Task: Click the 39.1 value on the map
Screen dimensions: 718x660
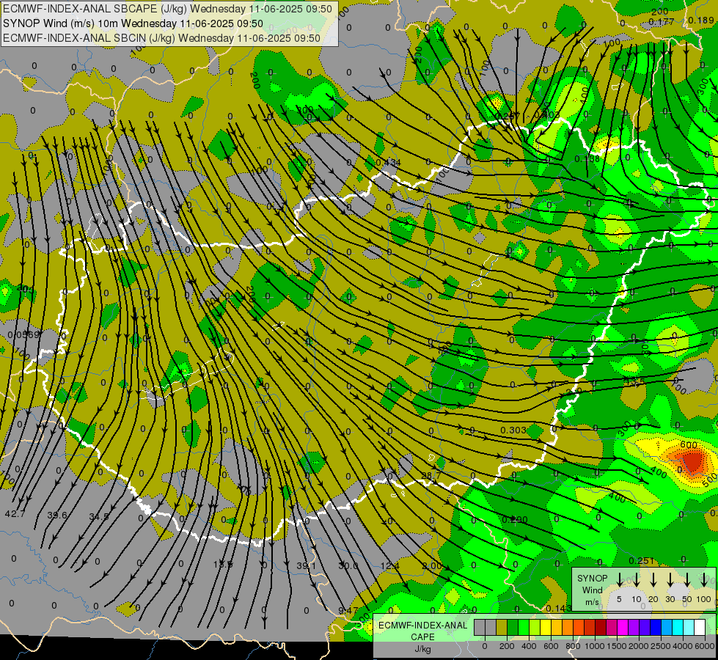Action: pyautogui.click(x=306, y=566)
